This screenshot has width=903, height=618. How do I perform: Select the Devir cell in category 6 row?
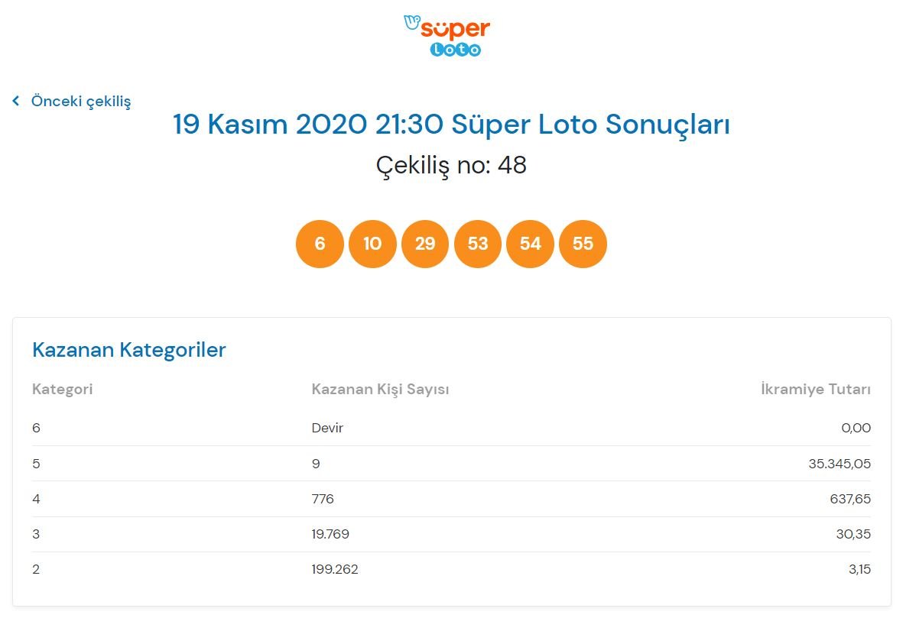(x=327, y=428)
